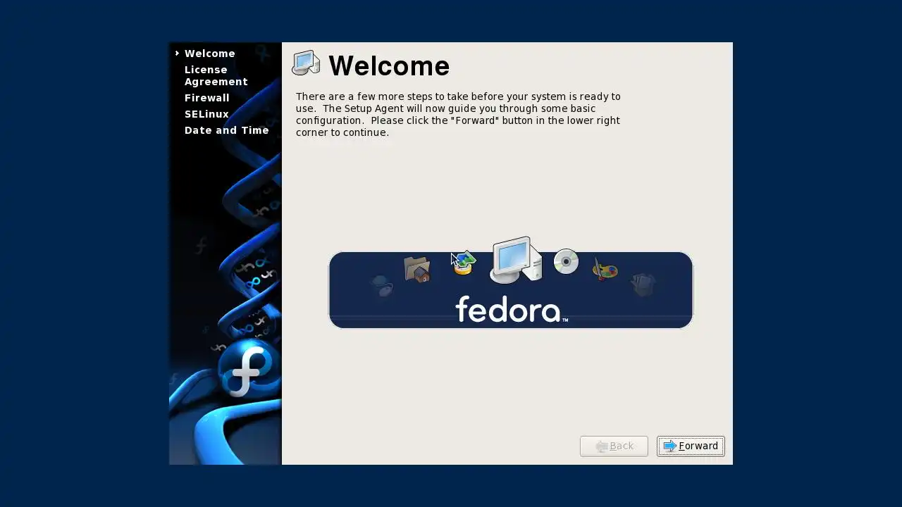Click the Welcome heading text
This screenshot has height=507, width=902.
point(389,65)
